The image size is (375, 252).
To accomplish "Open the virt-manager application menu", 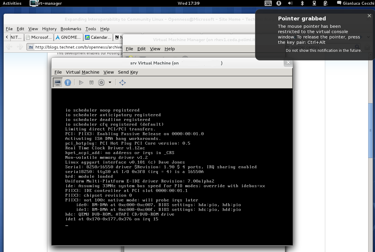I will click(46, 3).
